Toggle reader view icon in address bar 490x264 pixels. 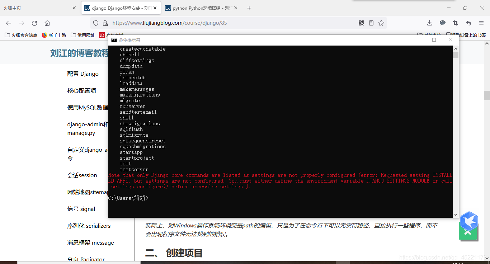point(371,23)
